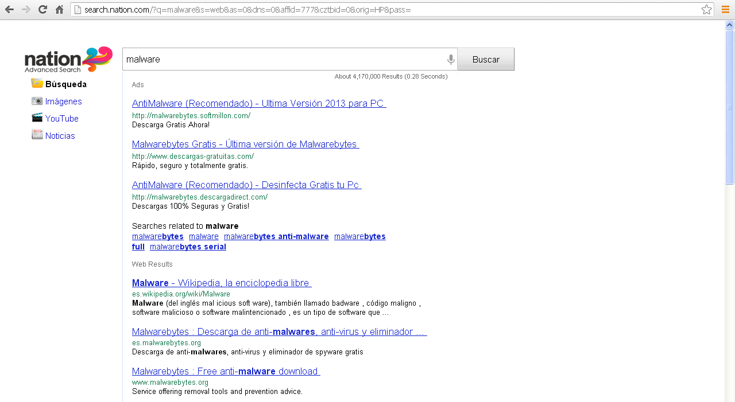Image resolution: width=735 pixels, height=402 pixels.
Task: Click the Noticias newspaper icon
Action: pyautogui.click(x=37, y=135)
